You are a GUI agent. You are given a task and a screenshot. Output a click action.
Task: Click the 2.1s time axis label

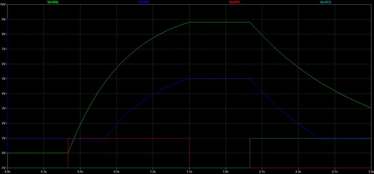[x=262, y=171]
